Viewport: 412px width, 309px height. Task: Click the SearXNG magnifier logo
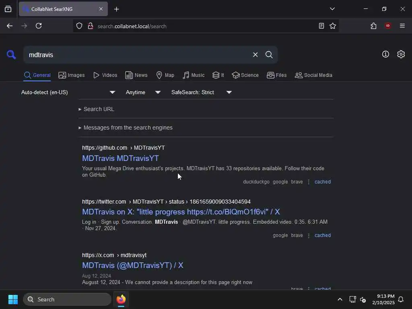(11, 55)
